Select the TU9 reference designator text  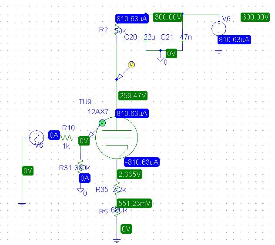85,103
